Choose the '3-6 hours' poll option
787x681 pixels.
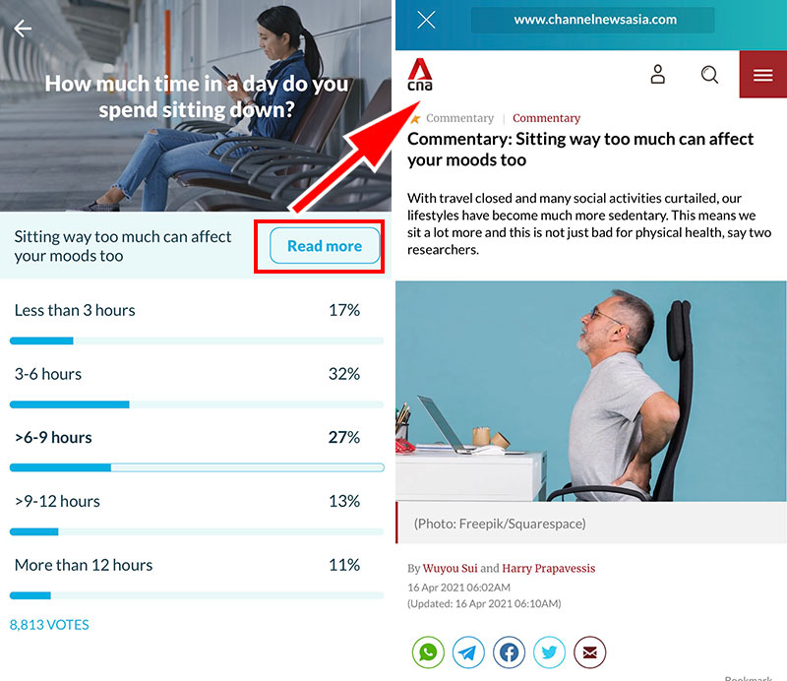point(197,386)
